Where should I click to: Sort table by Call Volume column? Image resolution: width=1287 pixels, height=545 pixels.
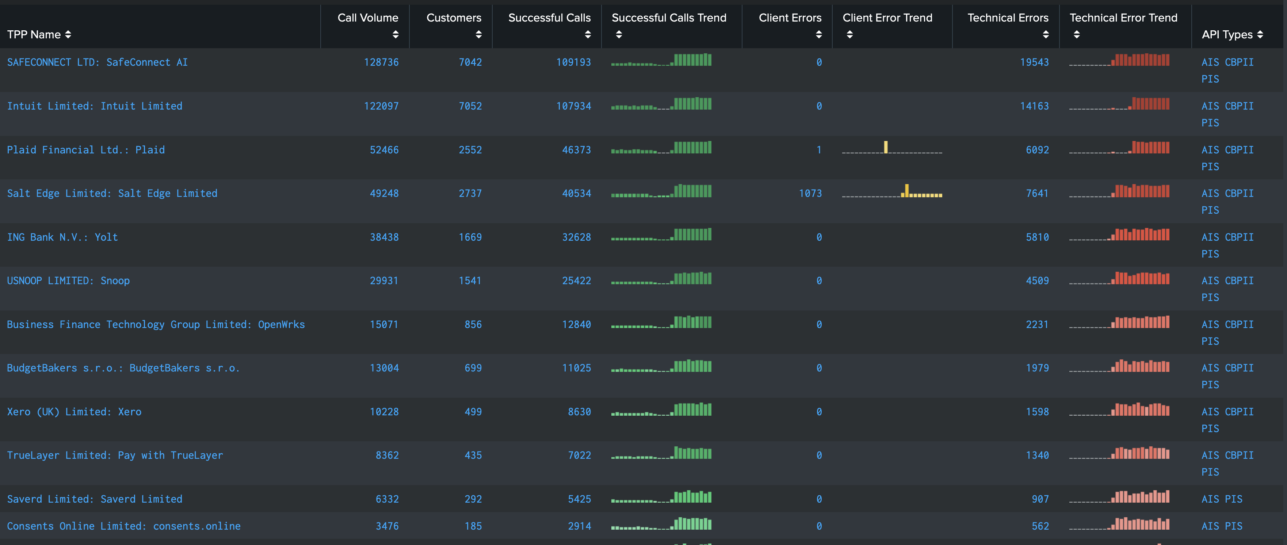pos(395,34)
